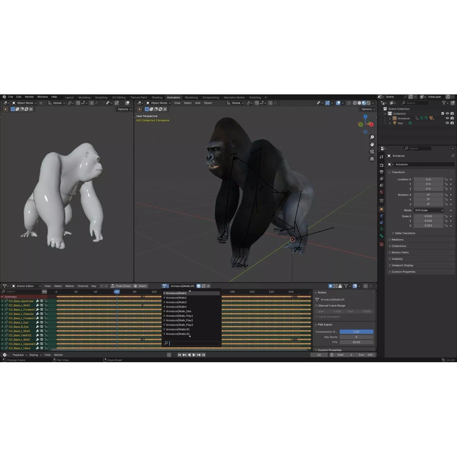Click the Stash button
Viewport: 457px width, 457px height.
point(140,286)
